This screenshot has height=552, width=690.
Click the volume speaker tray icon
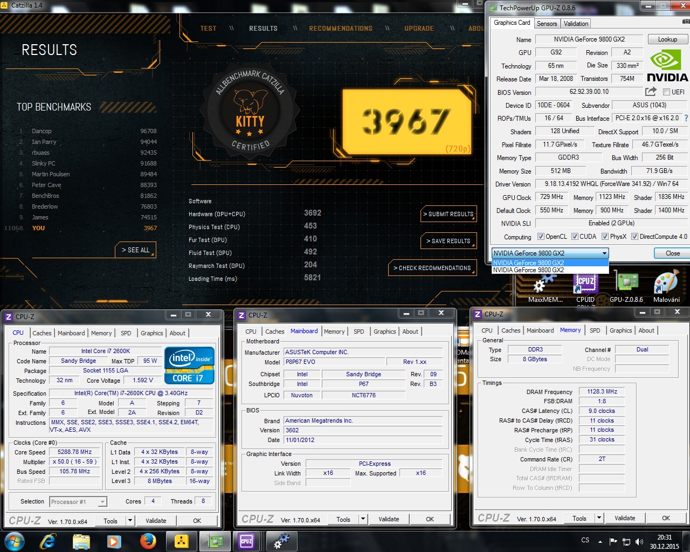click(639, 541)
